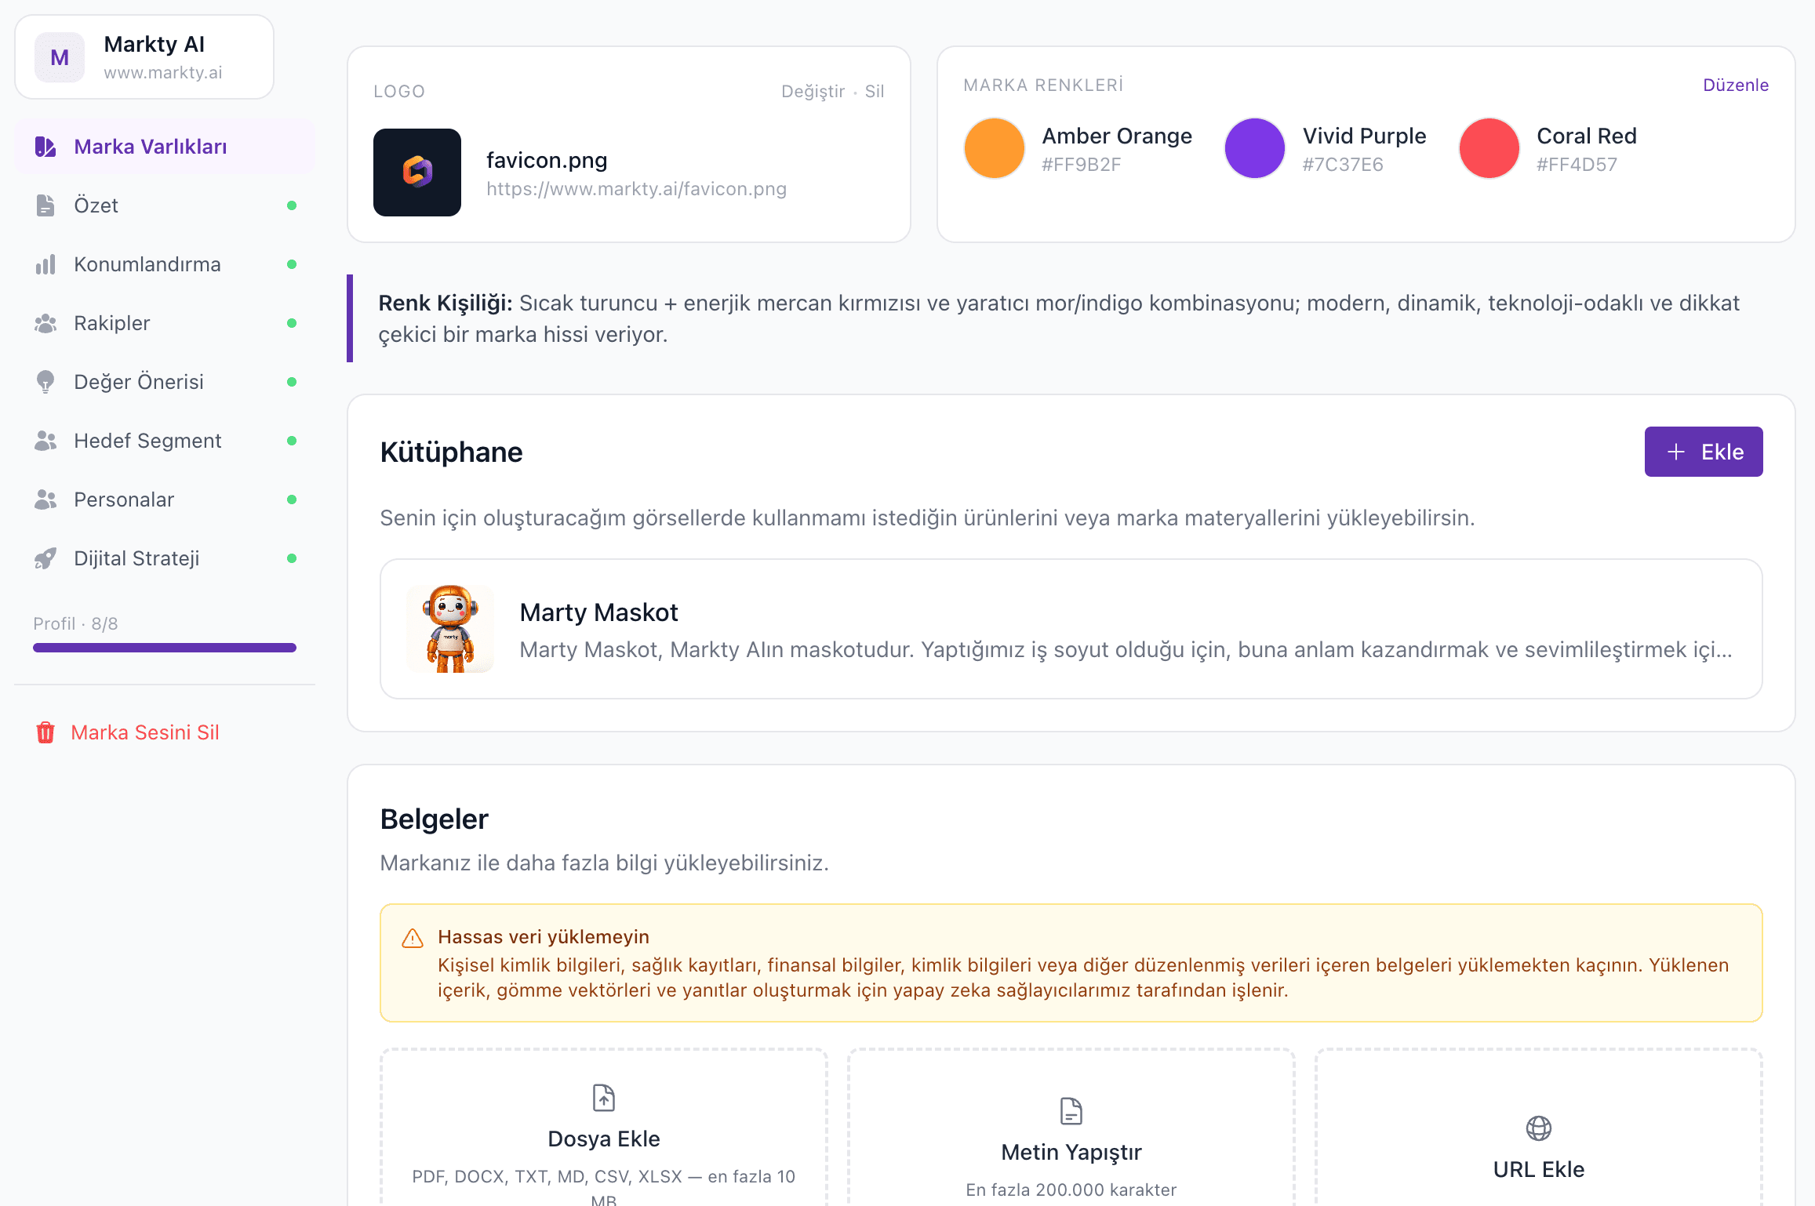
Task: Select the Amber Orange color swatch
Action: (x=994, y=147)
